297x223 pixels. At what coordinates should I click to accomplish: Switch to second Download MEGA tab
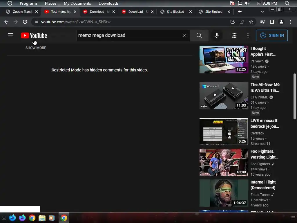pyautogui.click(x=138, y=12)
